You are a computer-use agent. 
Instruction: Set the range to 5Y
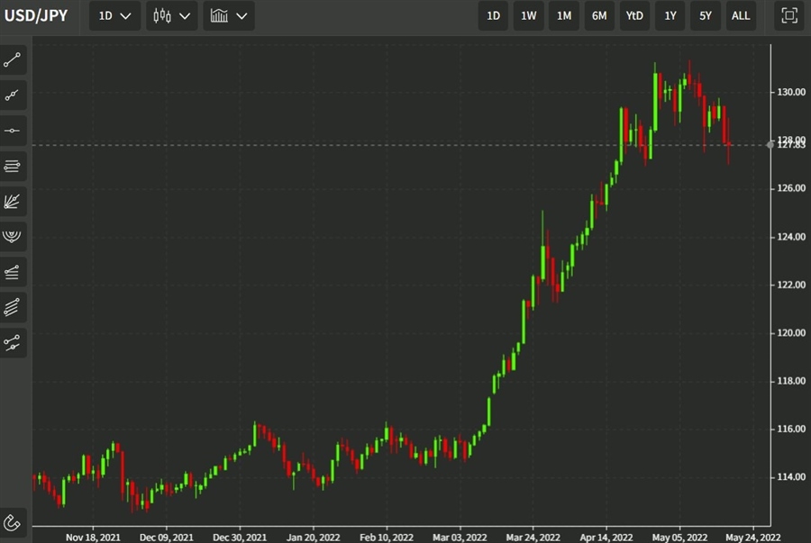click(x=705, y=15)
